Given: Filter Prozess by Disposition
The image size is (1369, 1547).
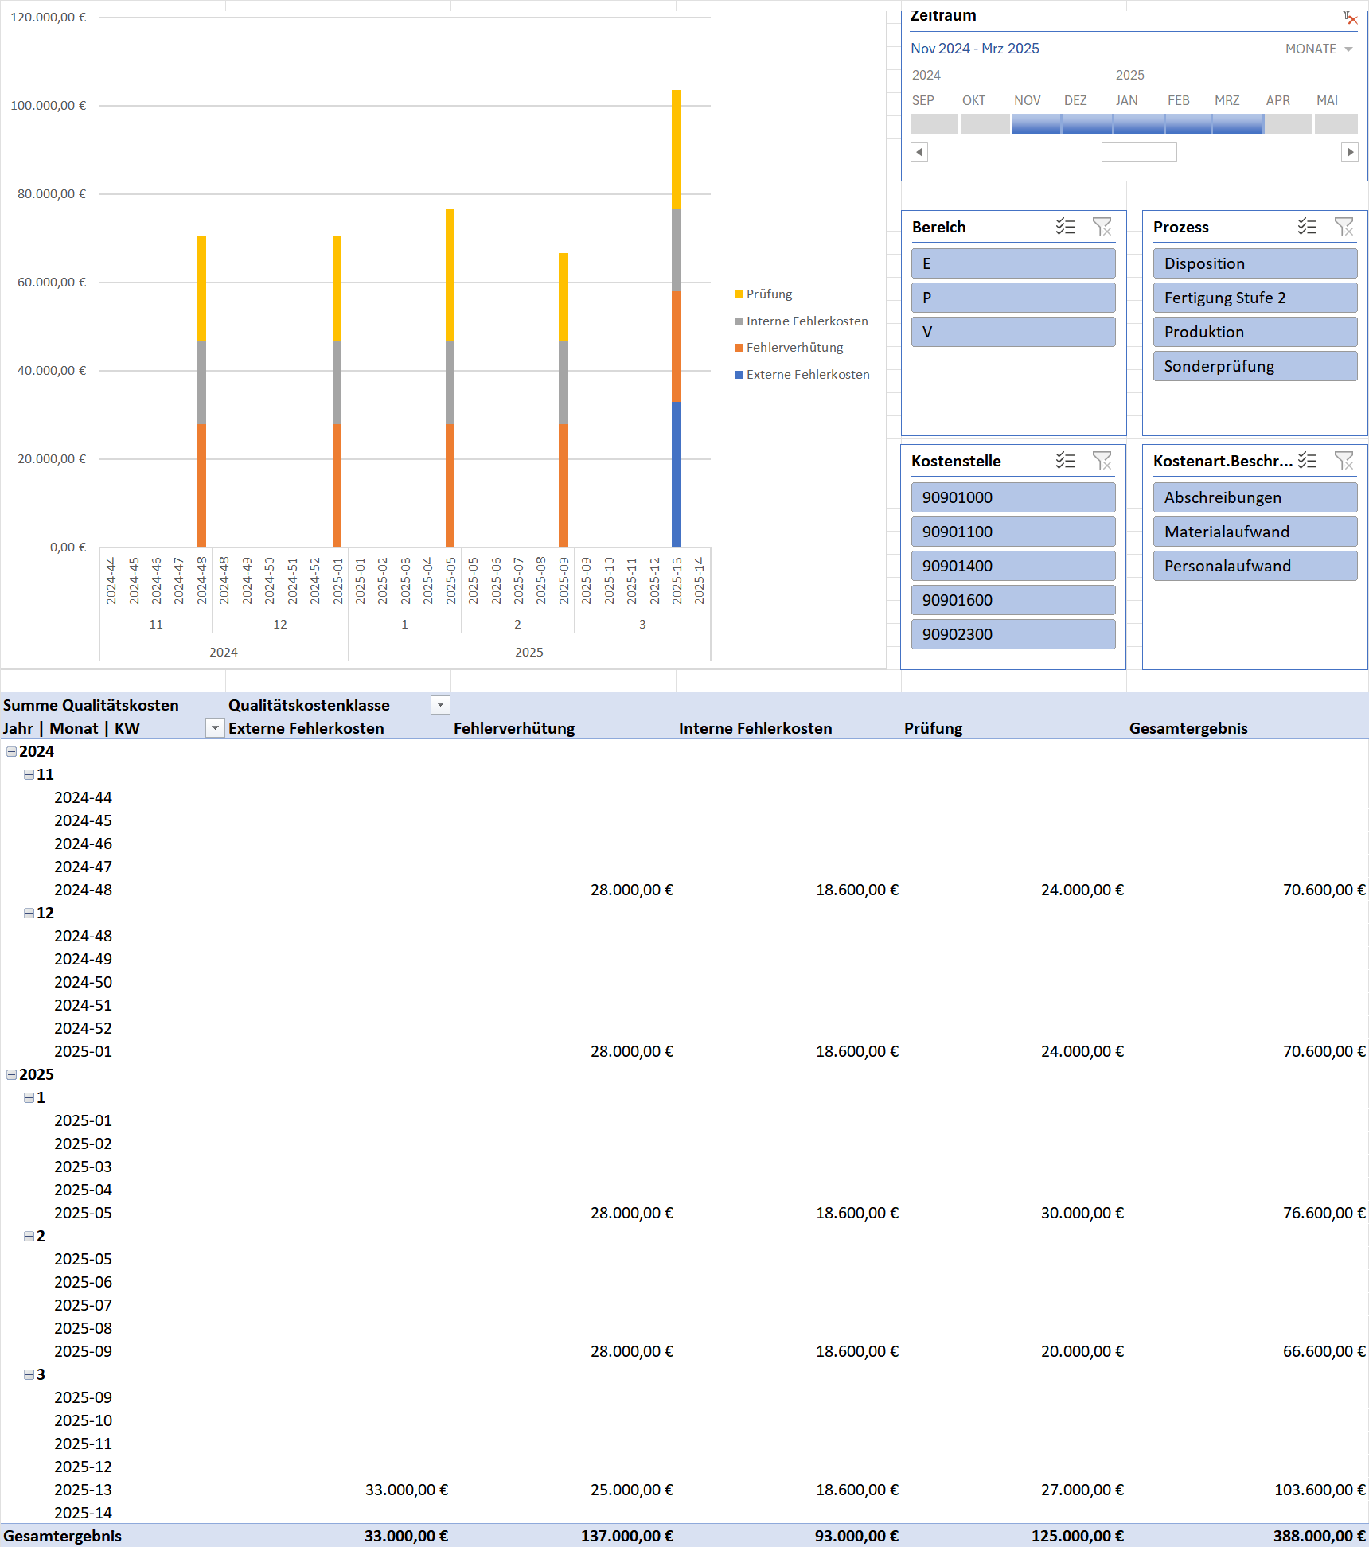Looking at the screenshot, I should click(x=1255, y=263).
